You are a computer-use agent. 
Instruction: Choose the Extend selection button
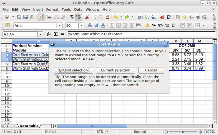pos(74,70)
